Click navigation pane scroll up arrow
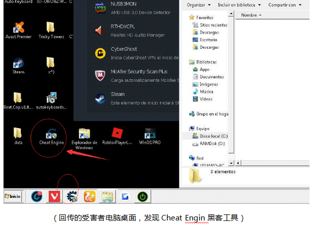The image size is (313, 229). click(231, 14)
